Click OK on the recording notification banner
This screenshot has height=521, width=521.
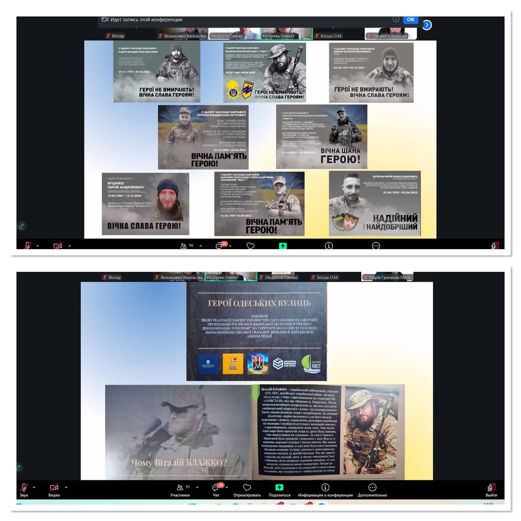410,20
